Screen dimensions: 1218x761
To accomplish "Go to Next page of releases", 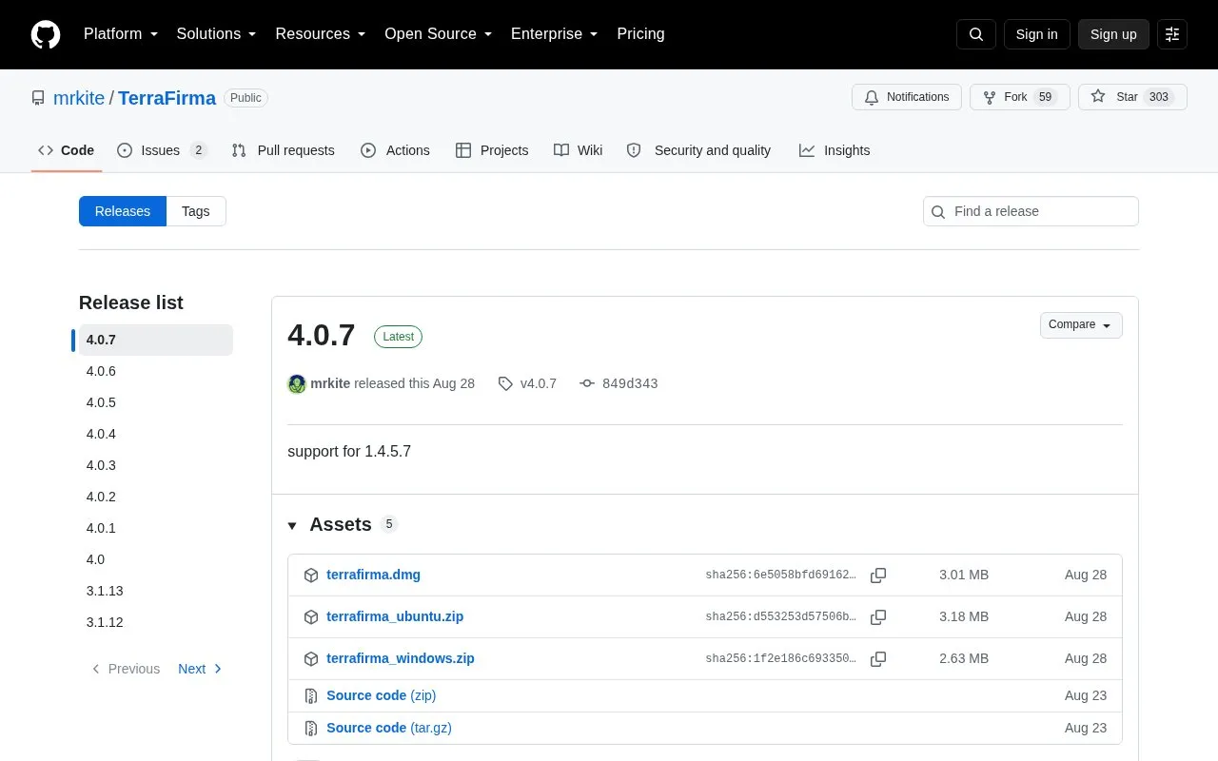I will tap(201, 669).
